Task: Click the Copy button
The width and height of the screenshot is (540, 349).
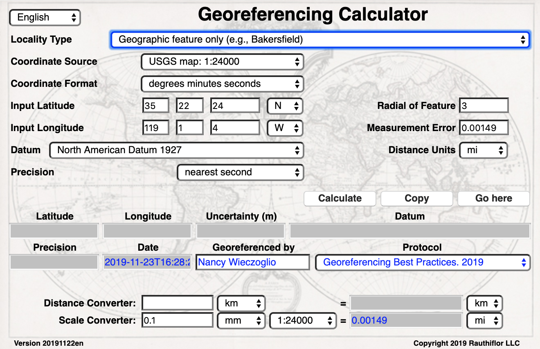Action: [x=416, y=199]
